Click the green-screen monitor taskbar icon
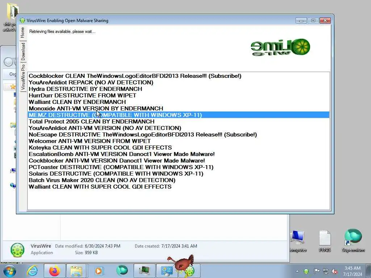This screenshot has width=371, height=278. tap(144, 271)
